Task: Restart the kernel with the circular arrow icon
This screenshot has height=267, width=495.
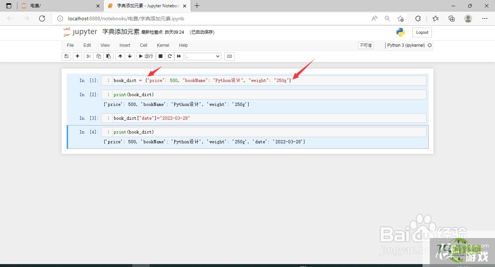Action: tap(170, 56)
